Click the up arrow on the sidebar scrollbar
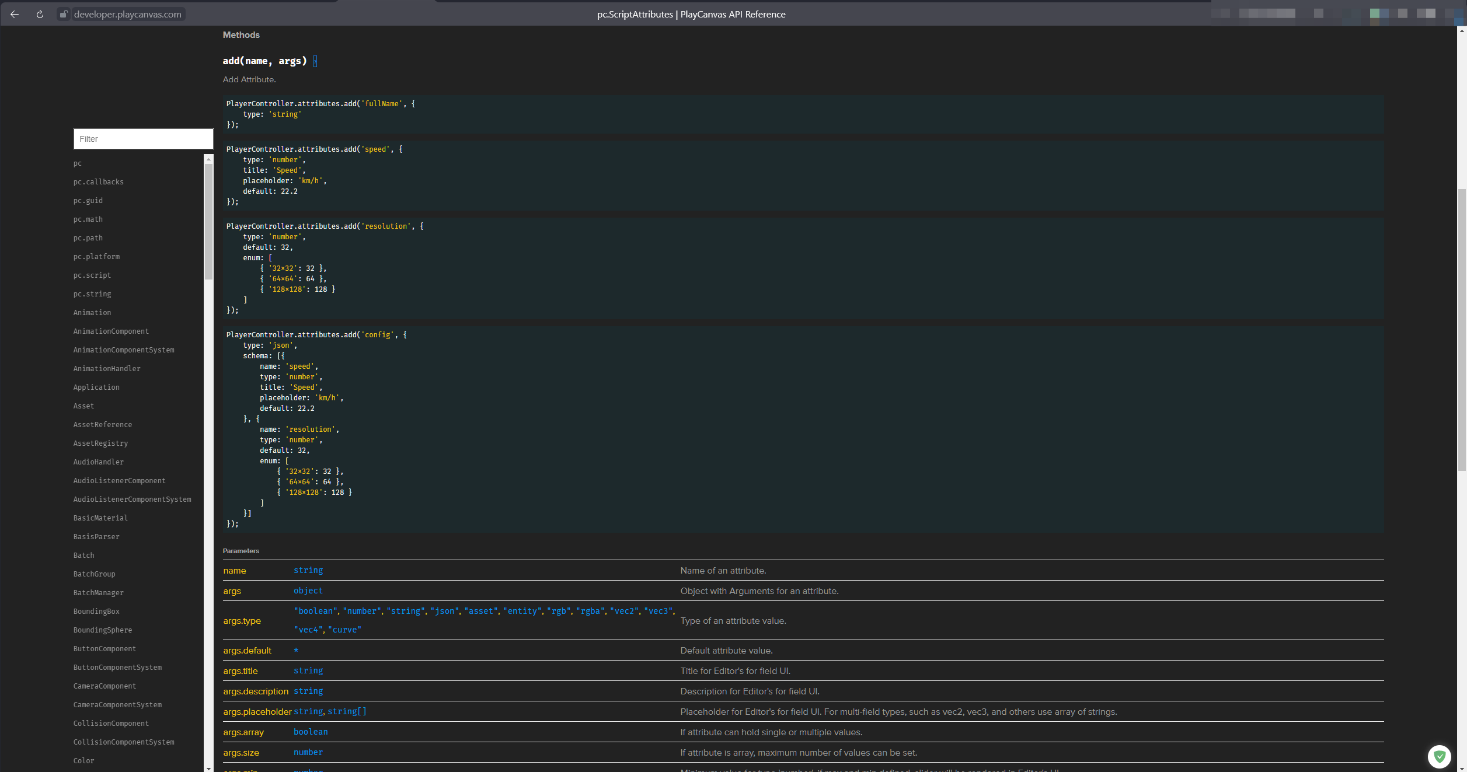The image size is (1467, 772). coord(209,158)
